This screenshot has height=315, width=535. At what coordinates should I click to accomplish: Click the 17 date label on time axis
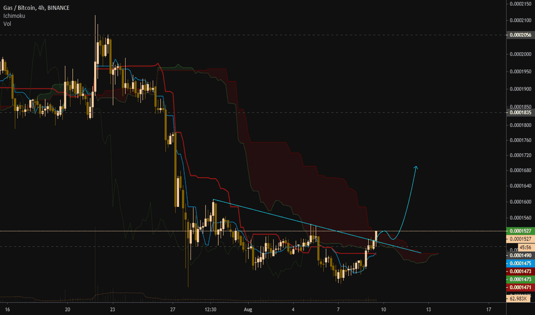click(x=489, y=309)
